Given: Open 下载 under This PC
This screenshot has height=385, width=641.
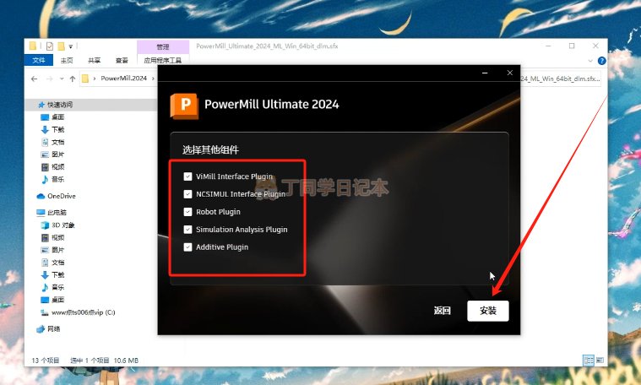Looking at the screenshot, I should 57,274.
